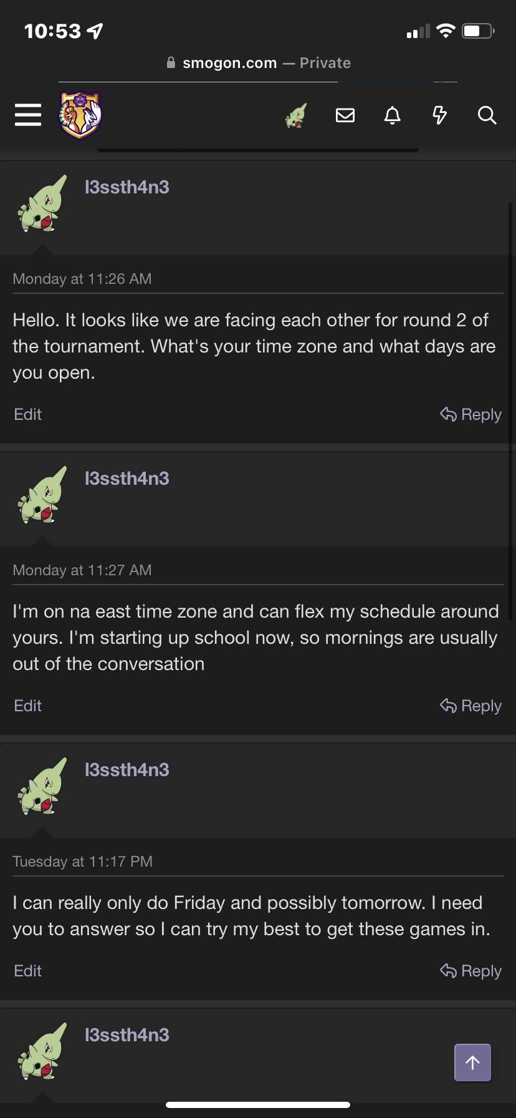516x1118 pixels.
Task: Reply to the Tuesday 11:17 PM message
Action: click(x=471, y=971)
